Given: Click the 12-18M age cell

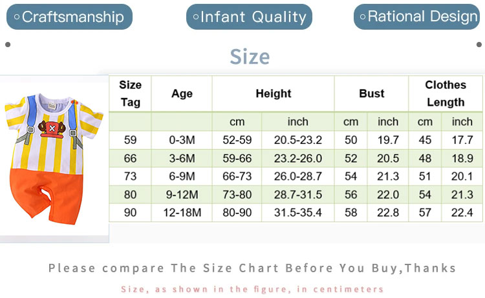Looking at the screenshot, I should 182,212.
